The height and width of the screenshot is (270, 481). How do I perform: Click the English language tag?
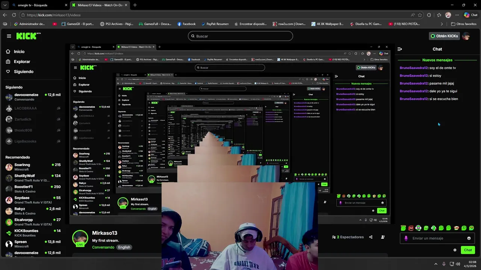point(124,247)
